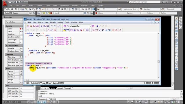Toggle Ortho Mode on status bar

coord(35,102)
